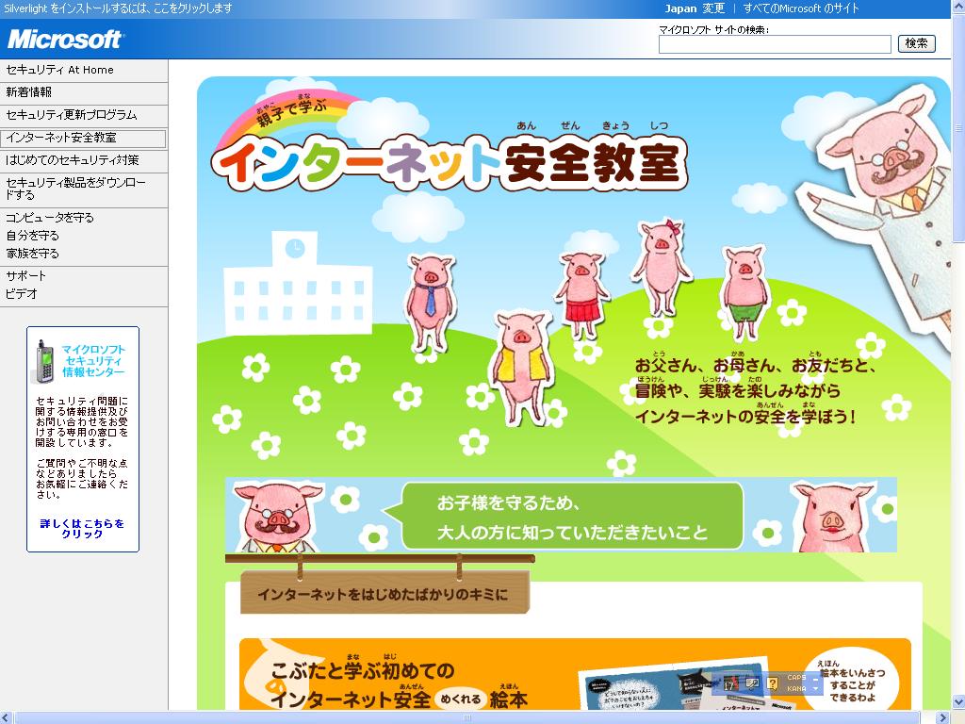Open the mobile phone icon in security center box

(43, 362)
